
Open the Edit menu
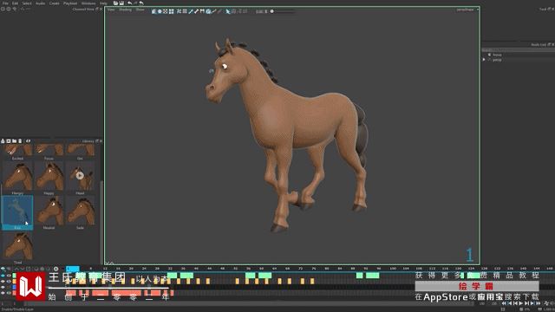click(15, 3)
